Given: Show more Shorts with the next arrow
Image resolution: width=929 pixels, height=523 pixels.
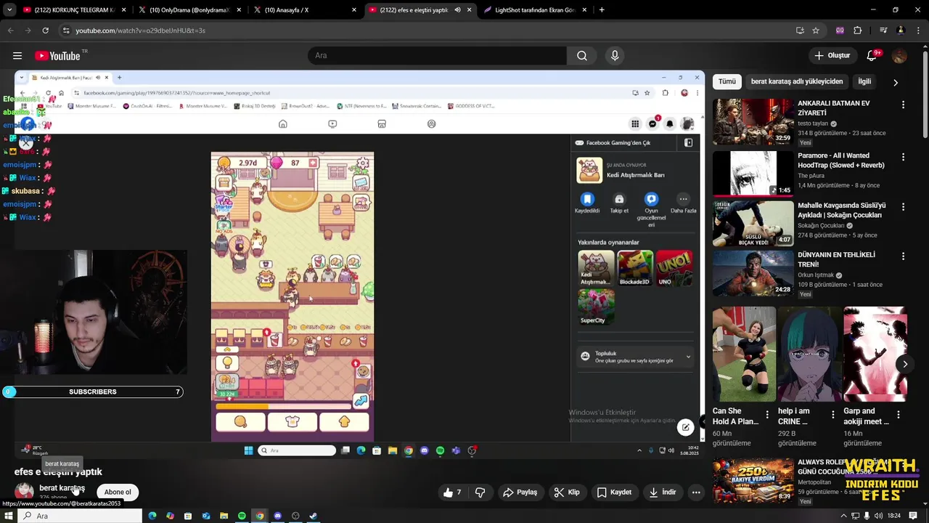Looking at the screenshot, I should tap(904, 364).
